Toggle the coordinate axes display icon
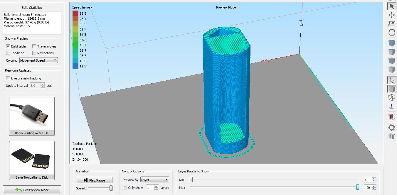Viewport: 397px width, 195px height. [x=392, y=80]
